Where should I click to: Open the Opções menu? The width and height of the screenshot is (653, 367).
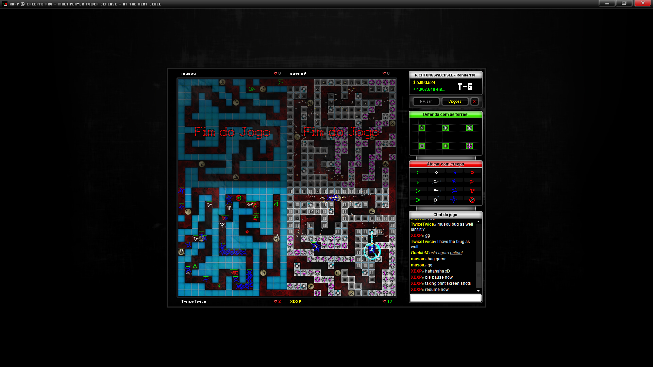coord(455,101)
